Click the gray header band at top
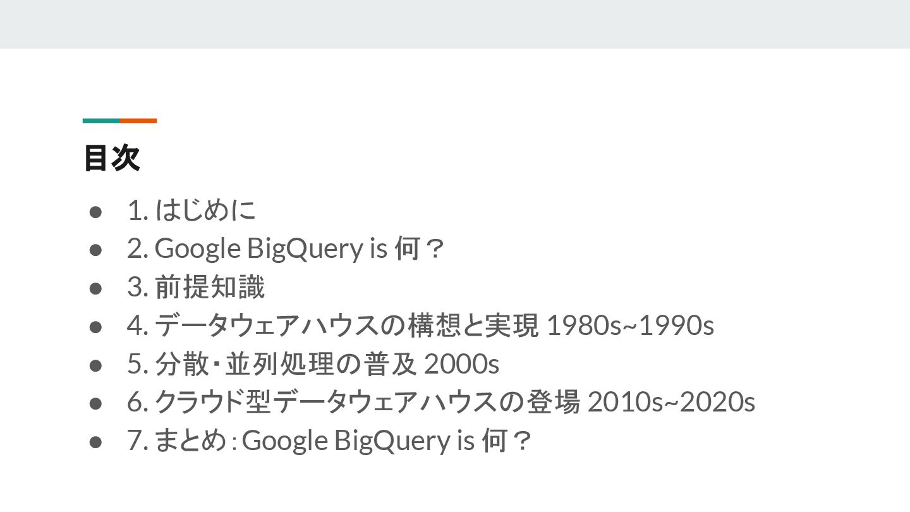 (x=455, y=24)
